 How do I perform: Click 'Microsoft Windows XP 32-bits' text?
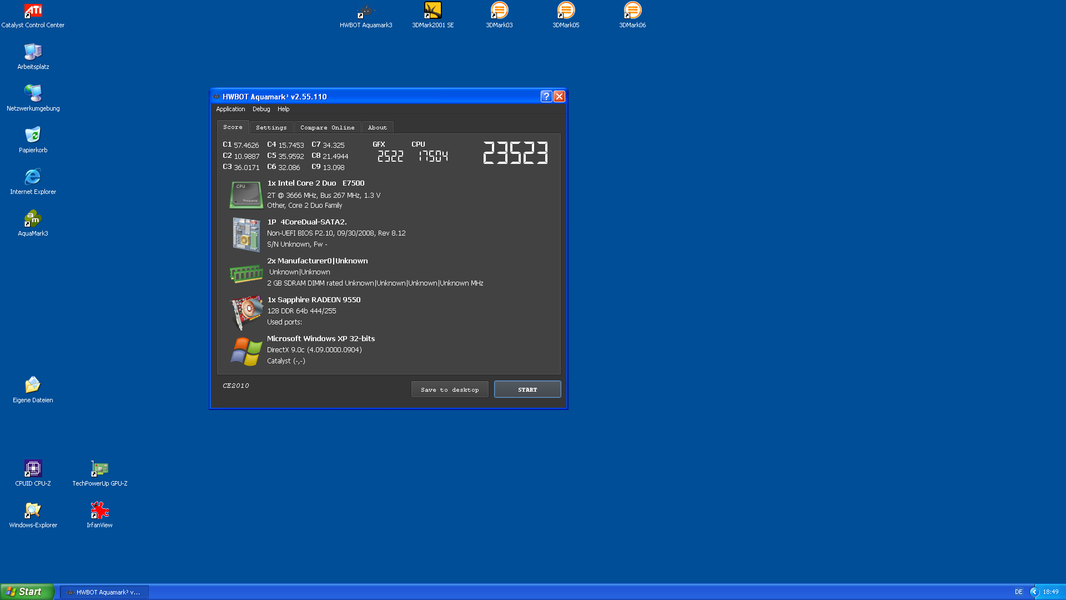pyautogui.click(x=321, y=338)
